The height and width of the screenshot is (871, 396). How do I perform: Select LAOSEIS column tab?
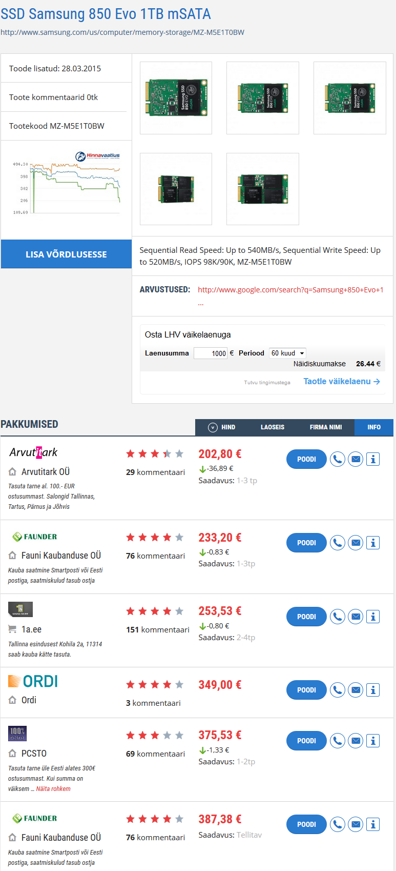(273, 427)
